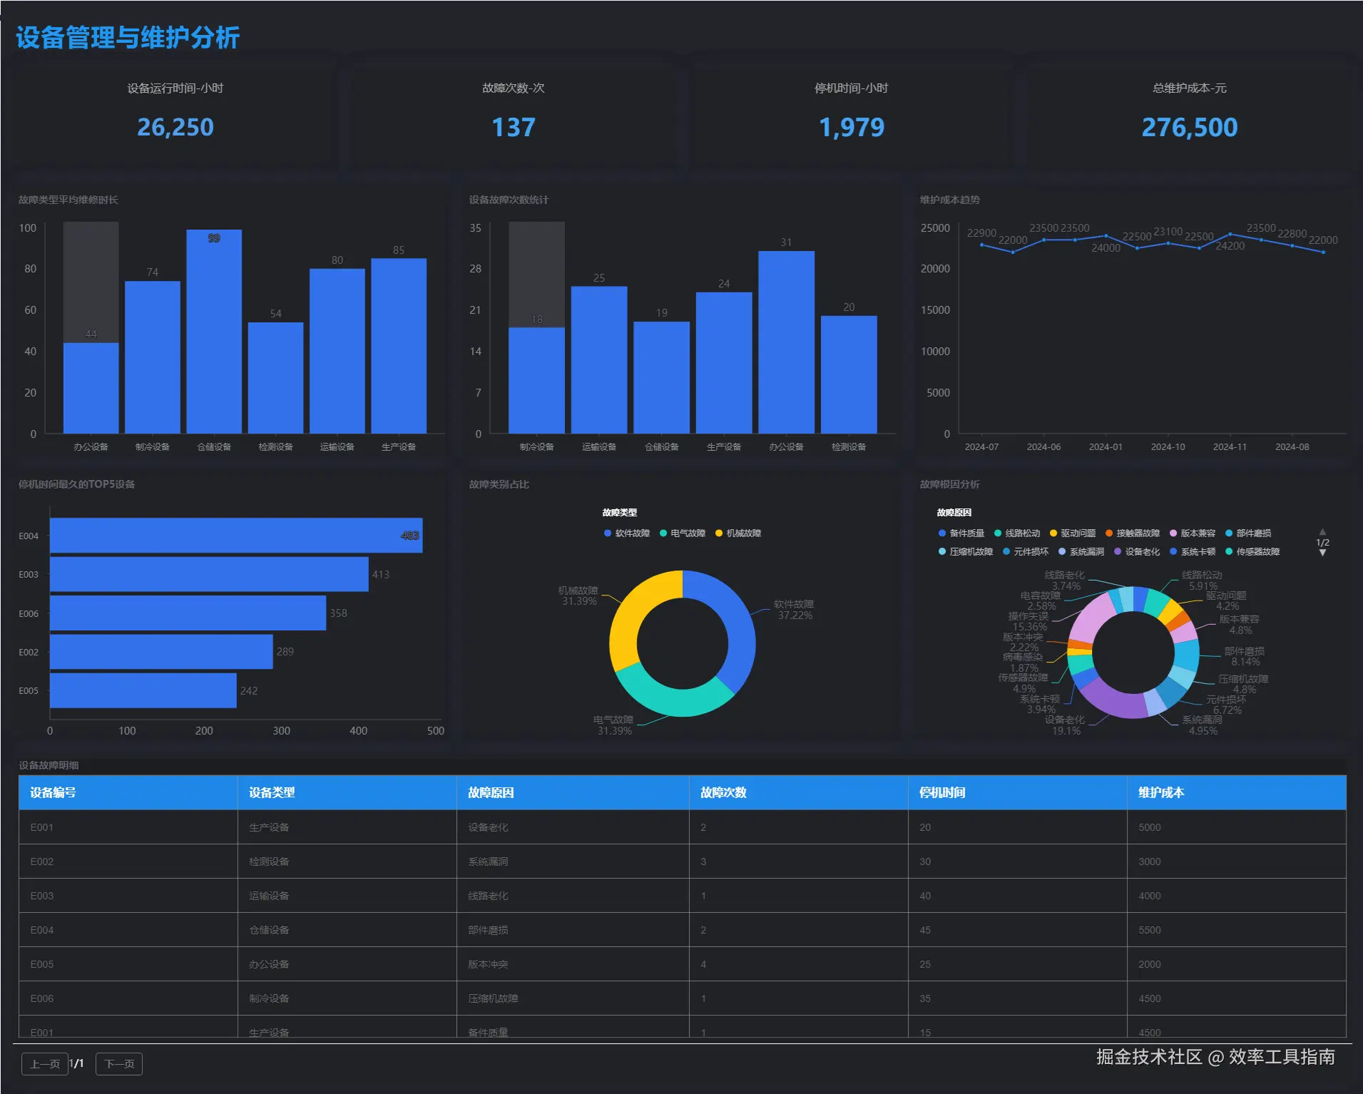Toggle the 接触器故障 legend entry
1363x1094 pixels.
1133,533
